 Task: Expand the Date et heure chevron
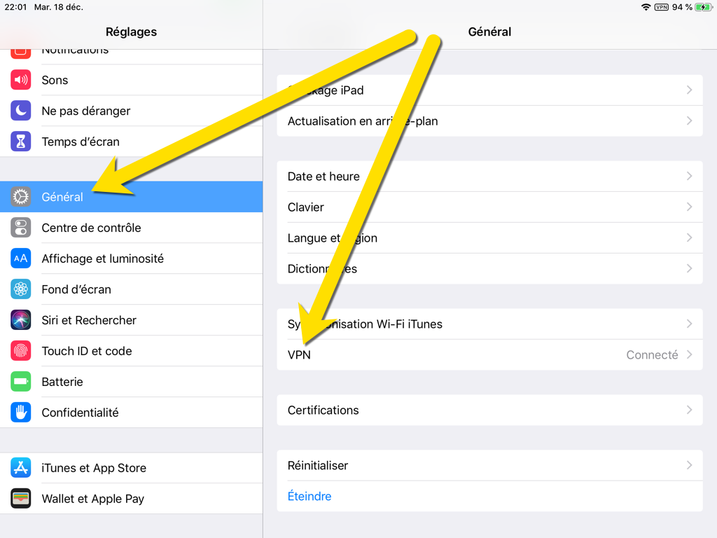(x=689, y=177)
